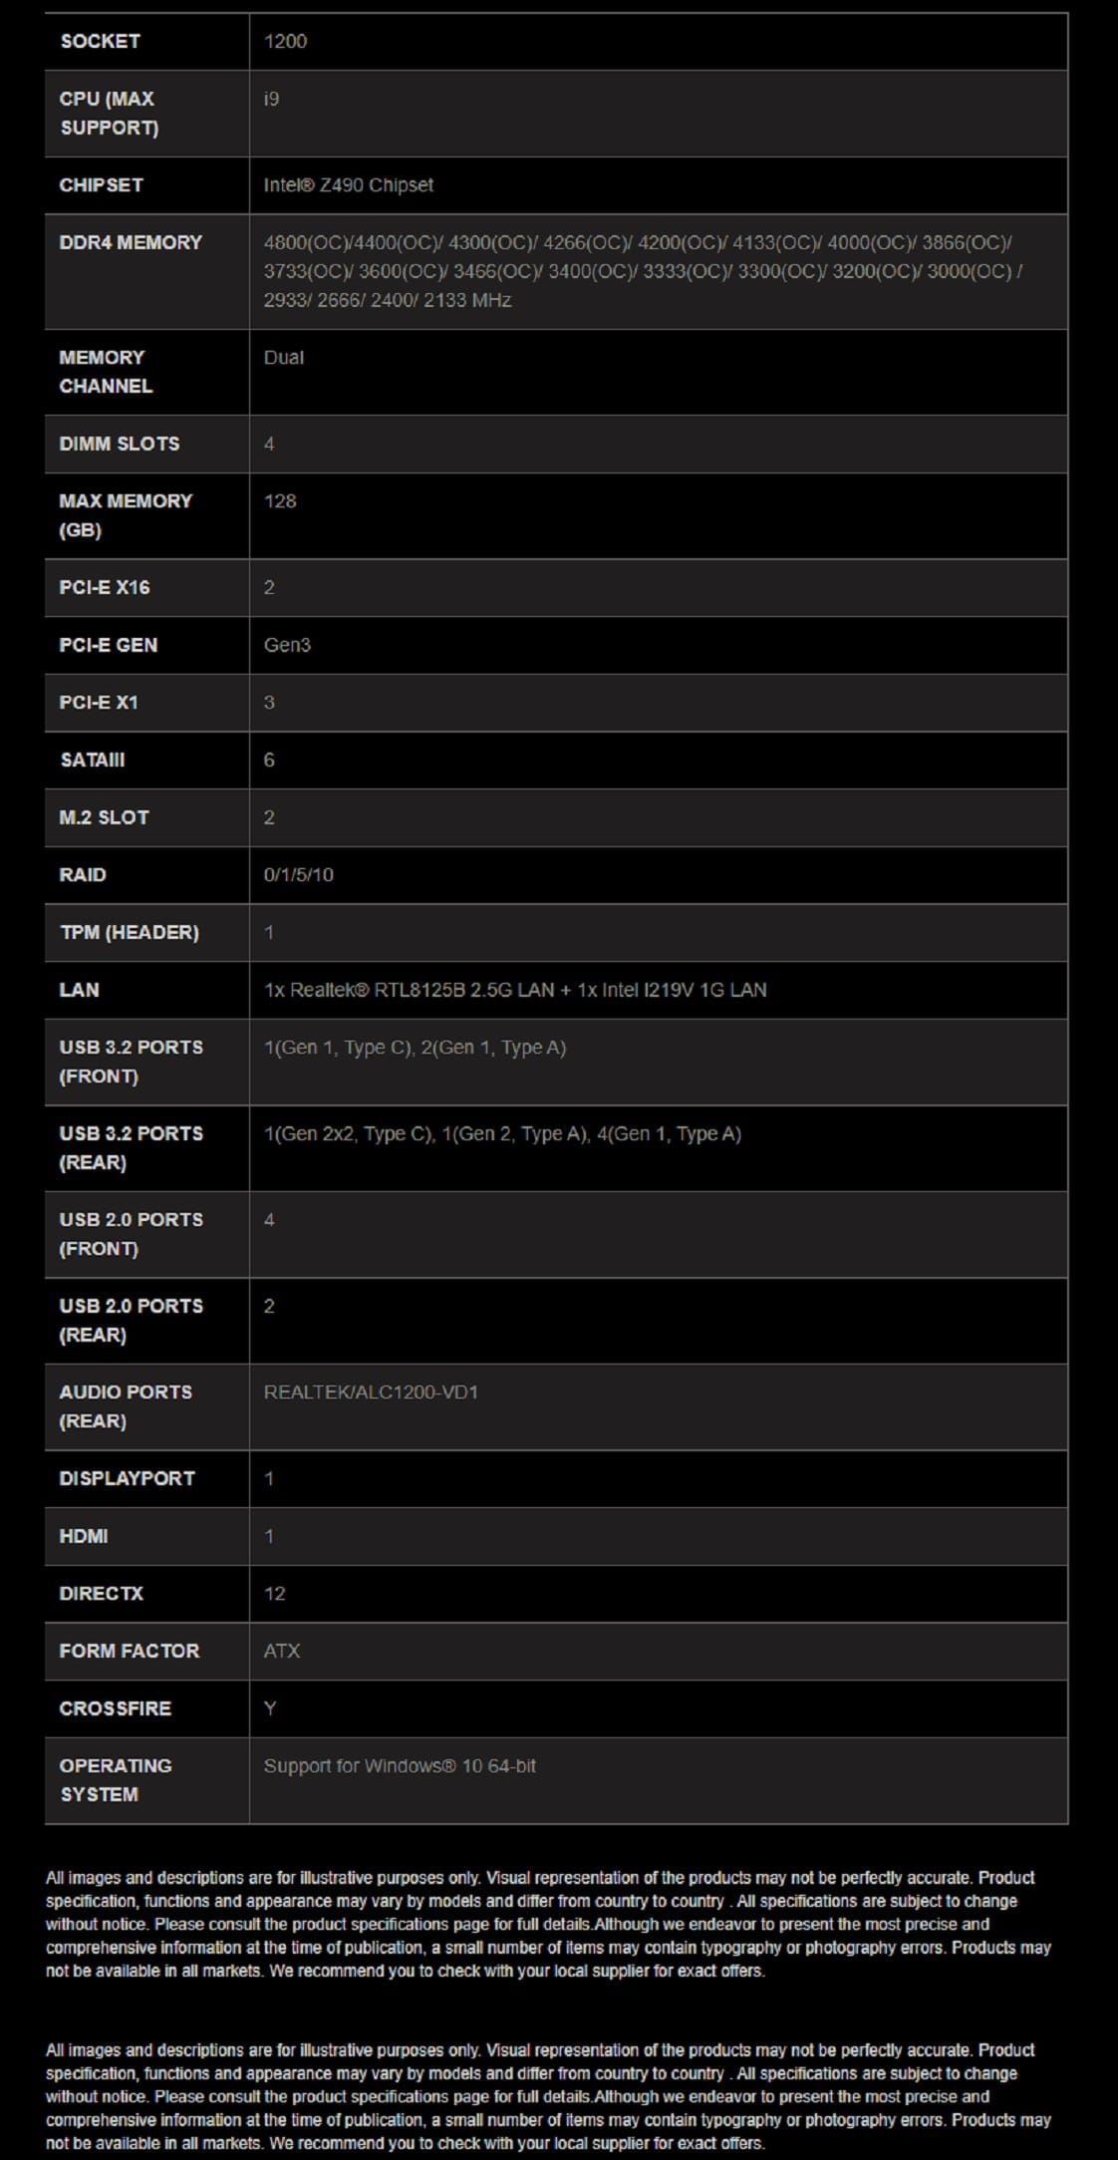
Task: Click the SOCKET row label
Action: coord(100,41)
